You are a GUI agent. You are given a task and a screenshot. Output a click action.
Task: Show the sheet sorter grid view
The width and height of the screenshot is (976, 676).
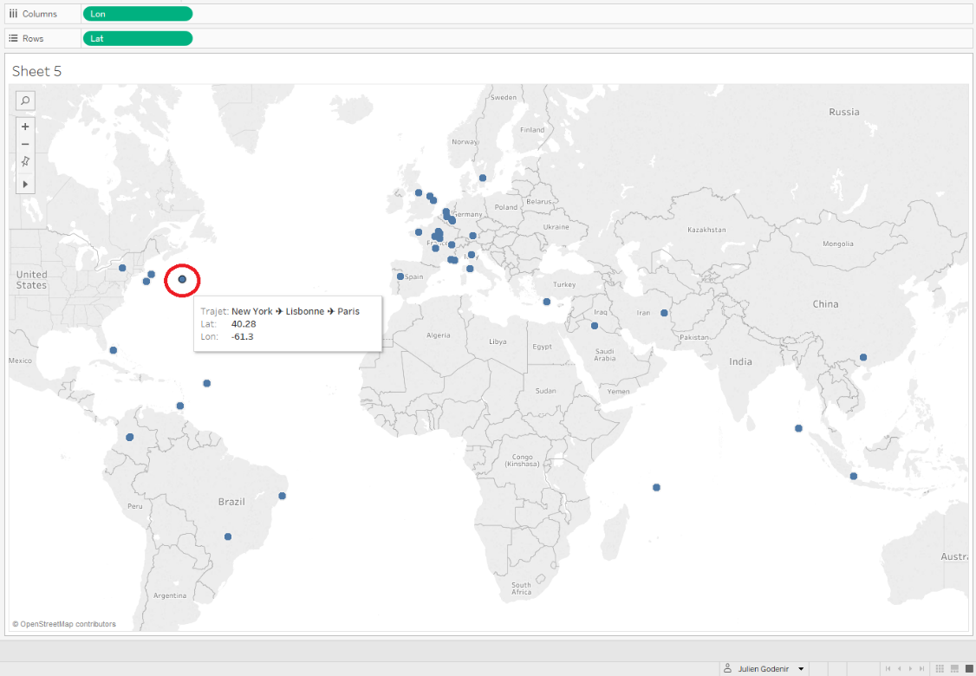point(940,669)
